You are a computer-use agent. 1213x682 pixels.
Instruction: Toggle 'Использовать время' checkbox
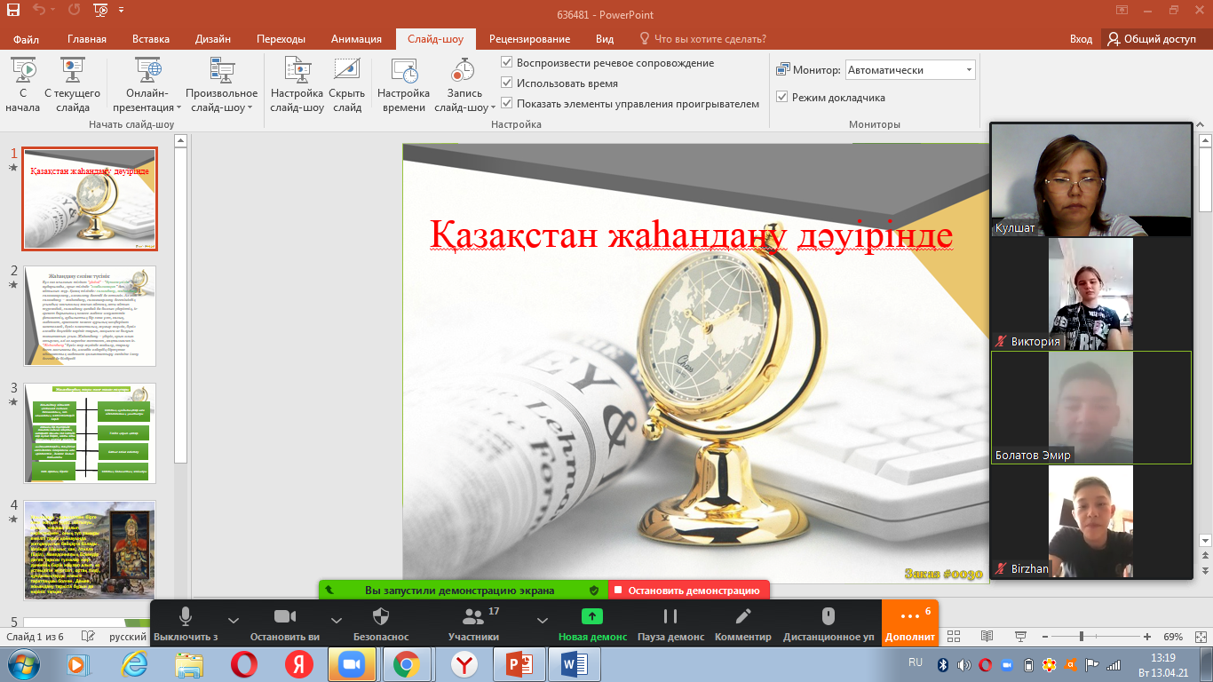(507, 83)
